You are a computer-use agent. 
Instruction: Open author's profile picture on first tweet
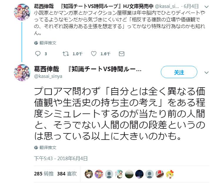click(x=22, y=12)
